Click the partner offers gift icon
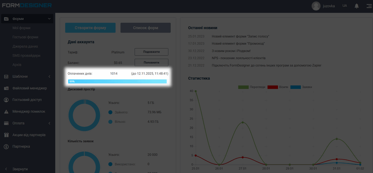373x173 pixels. [x=6, y=135]
